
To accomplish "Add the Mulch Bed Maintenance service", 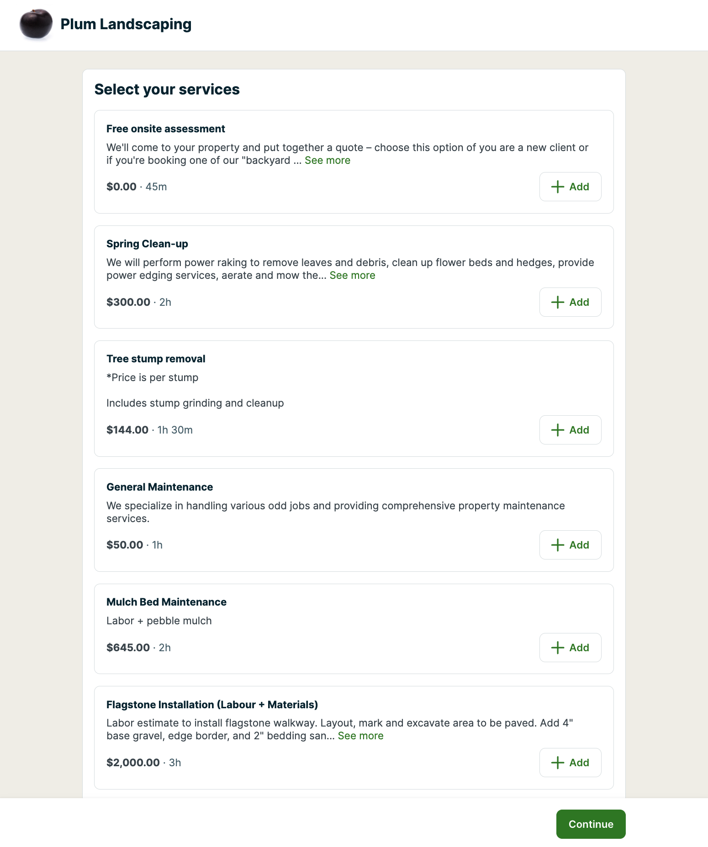I will pos(570,647).
